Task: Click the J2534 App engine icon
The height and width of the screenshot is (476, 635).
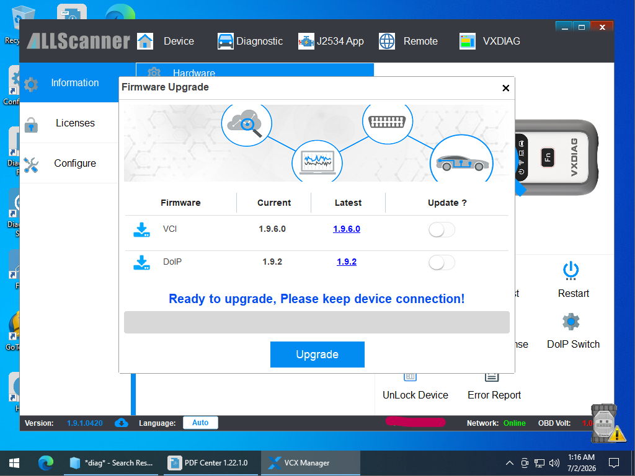Action: pos(306,42)
